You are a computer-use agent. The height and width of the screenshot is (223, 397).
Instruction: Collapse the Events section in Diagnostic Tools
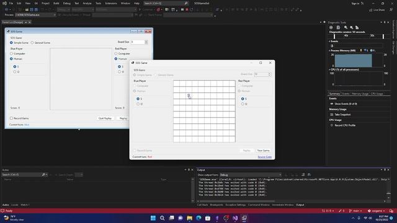coord(329,42)
